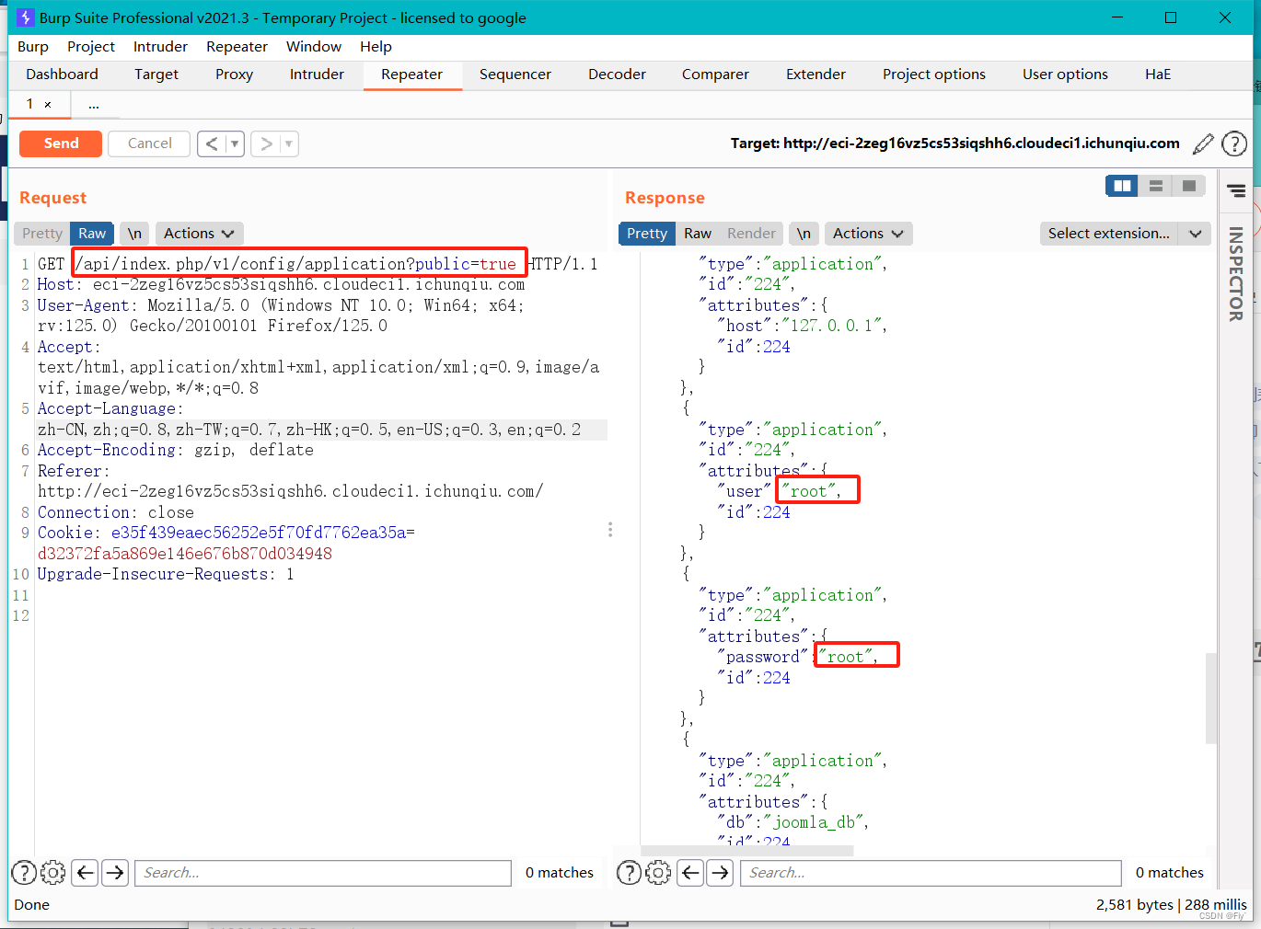Click the "127.0.0.1" host value
This screenshot has height=929, width=1261.
832,326
